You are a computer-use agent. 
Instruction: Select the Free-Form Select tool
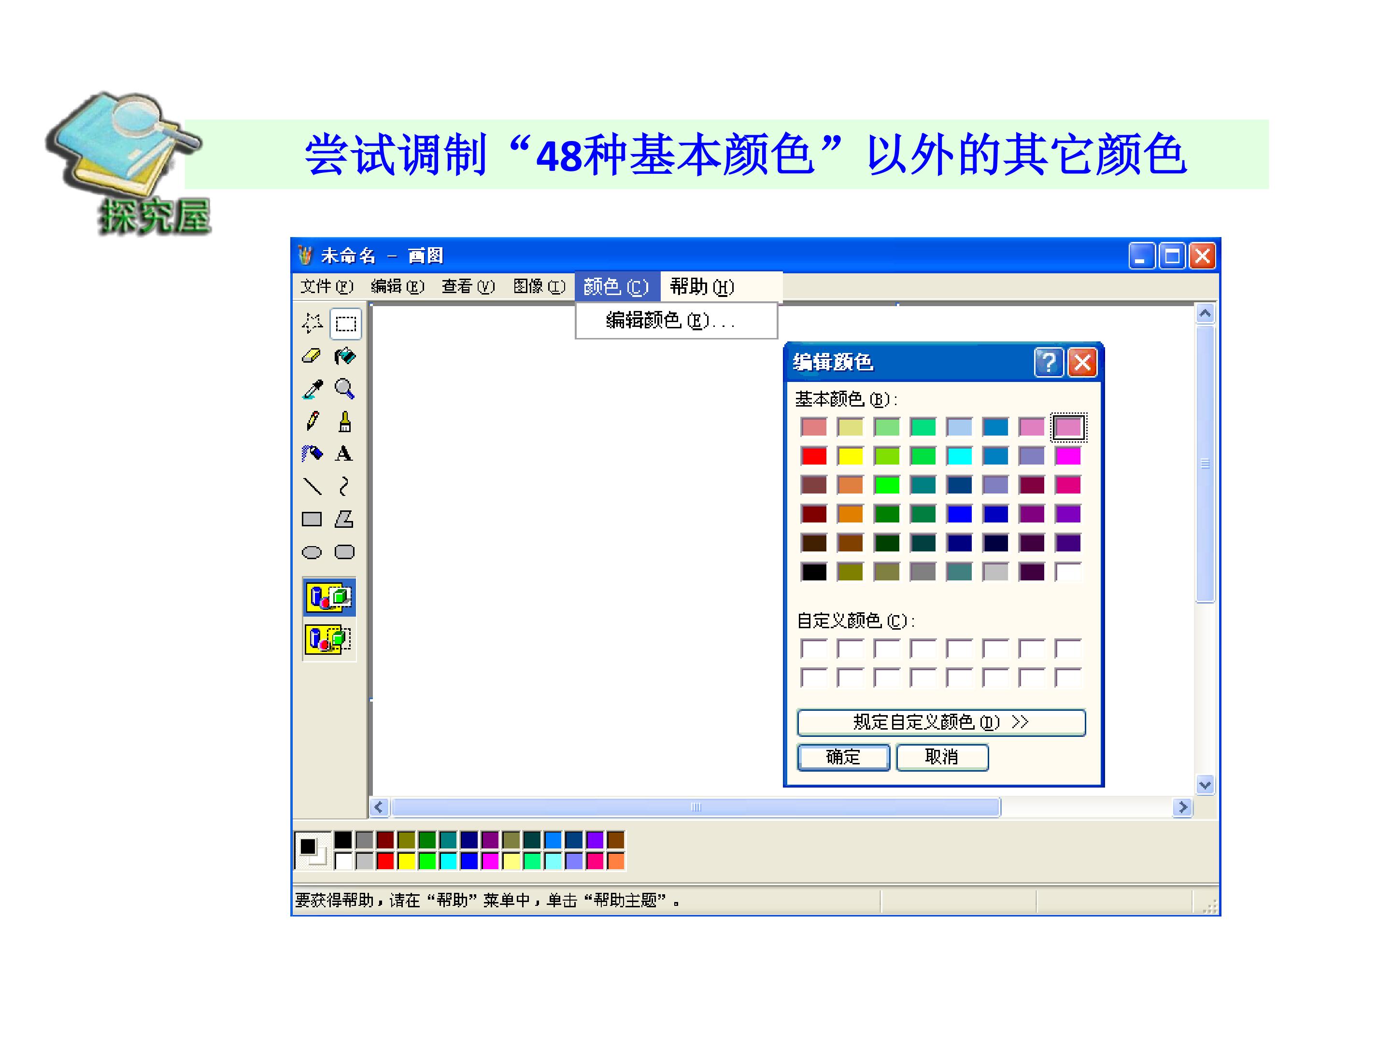coord(312,323)
